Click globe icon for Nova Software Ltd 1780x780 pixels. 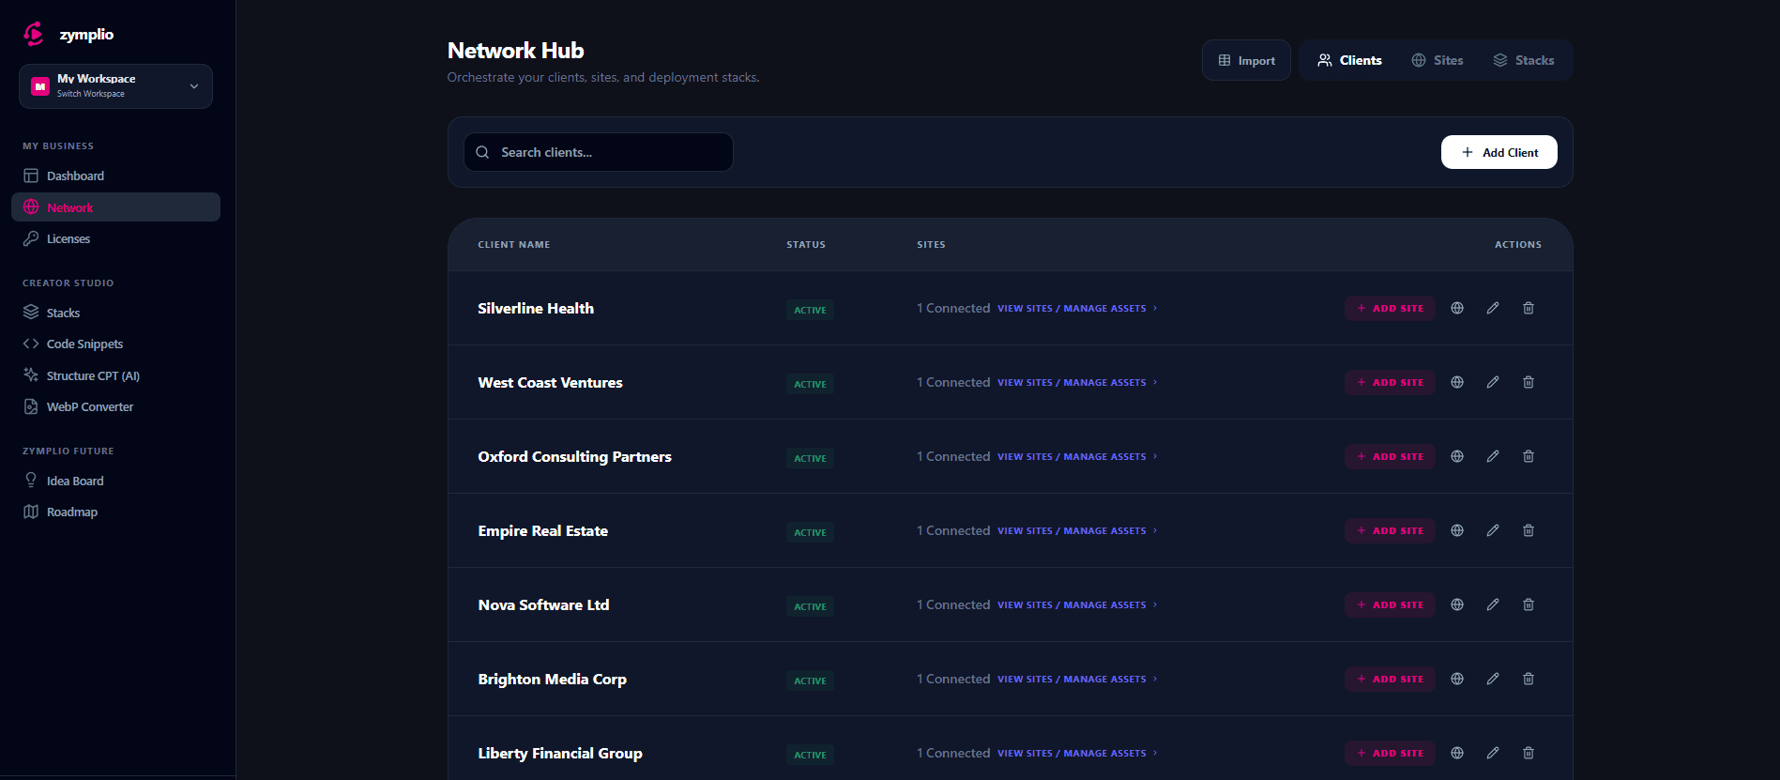coord(1457,604)
